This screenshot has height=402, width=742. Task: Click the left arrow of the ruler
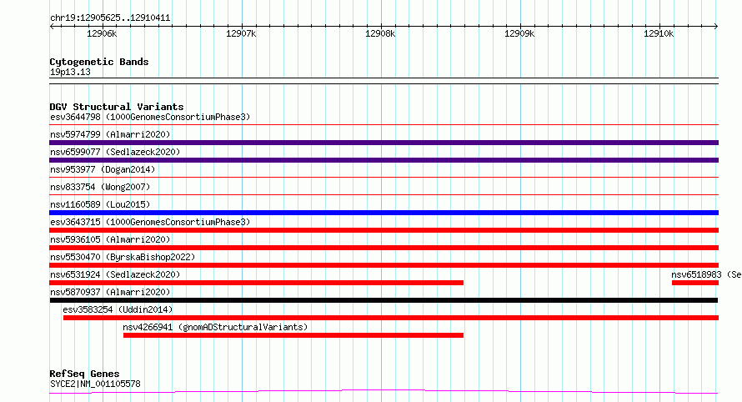coord(52,27)
